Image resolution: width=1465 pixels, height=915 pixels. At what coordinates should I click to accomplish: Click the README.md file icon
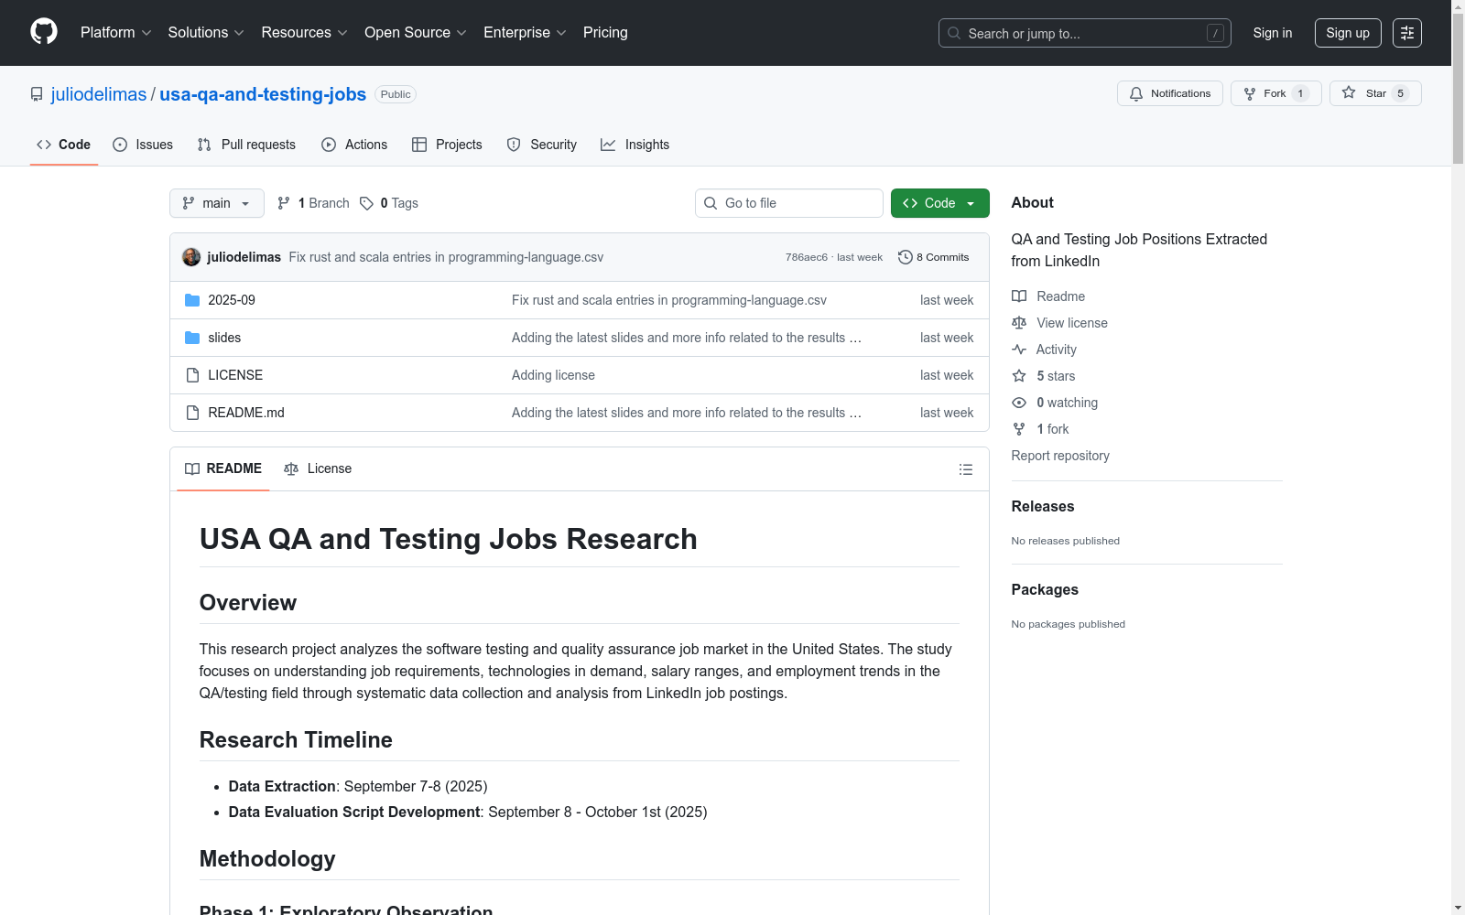pyautogui.click(x=192, y=413)
